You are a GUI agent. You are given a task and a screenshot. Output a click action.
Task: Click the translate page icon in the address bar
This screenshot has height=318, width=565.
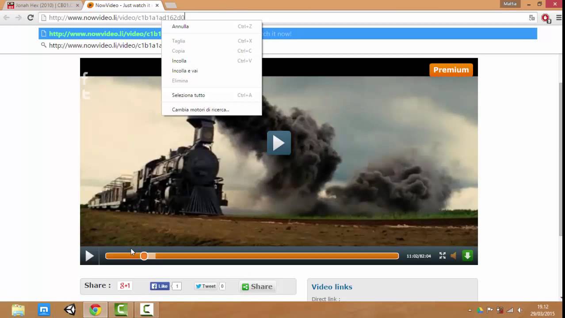tap(532, 18)
